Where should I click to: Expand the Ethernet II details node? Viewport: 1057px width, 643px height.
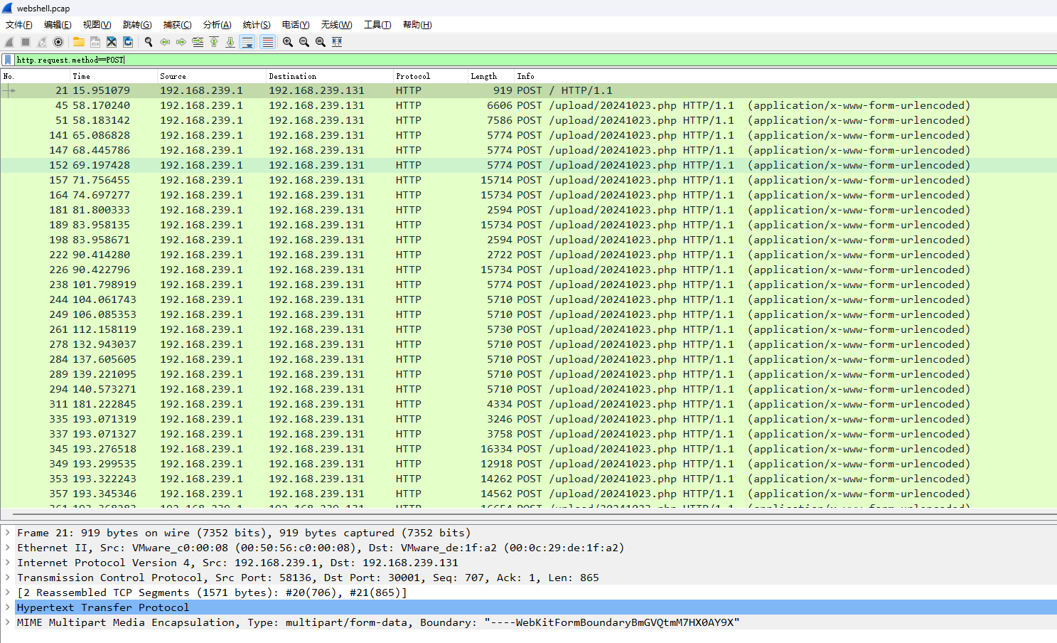click(x=8, y=548)
